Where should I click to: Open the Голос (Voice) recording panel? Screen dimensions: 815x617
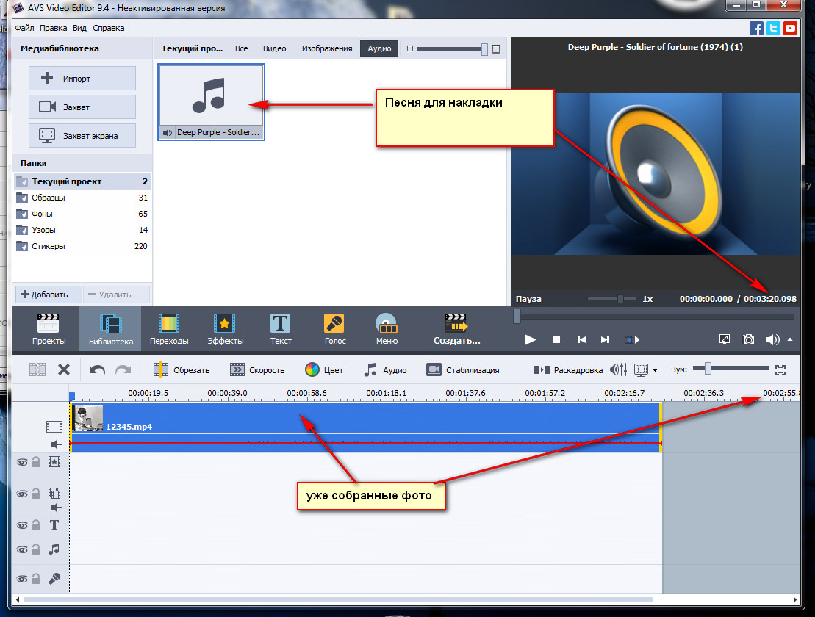point(335,329)
